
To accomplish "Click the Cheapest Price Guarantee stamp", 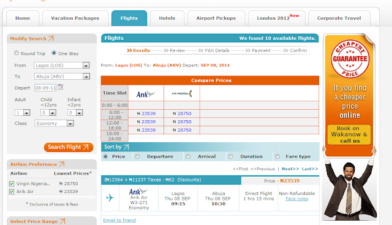I will (350, 59).
